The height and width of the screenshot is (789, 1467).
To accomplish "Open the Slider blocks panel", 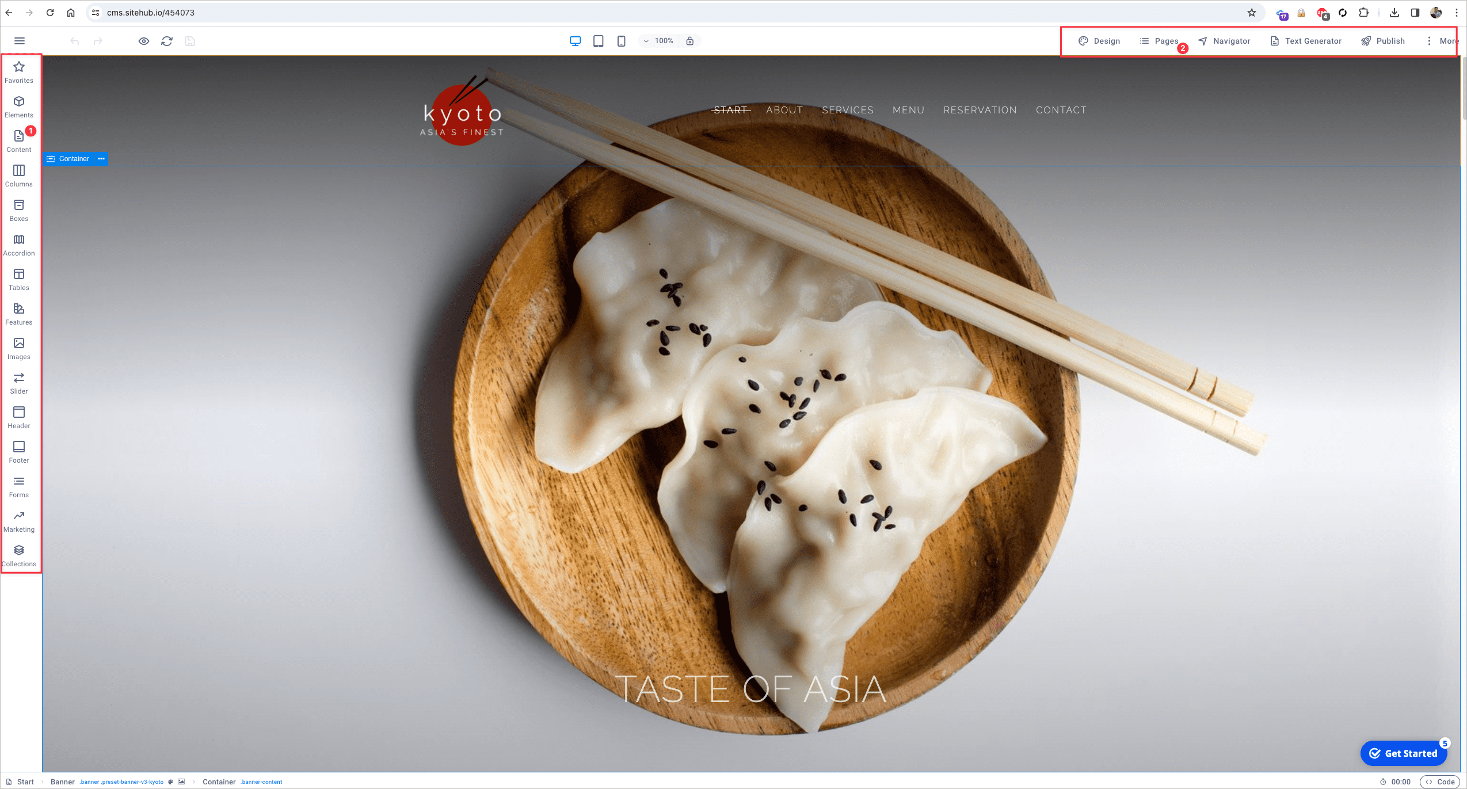I will coord(19,383).
